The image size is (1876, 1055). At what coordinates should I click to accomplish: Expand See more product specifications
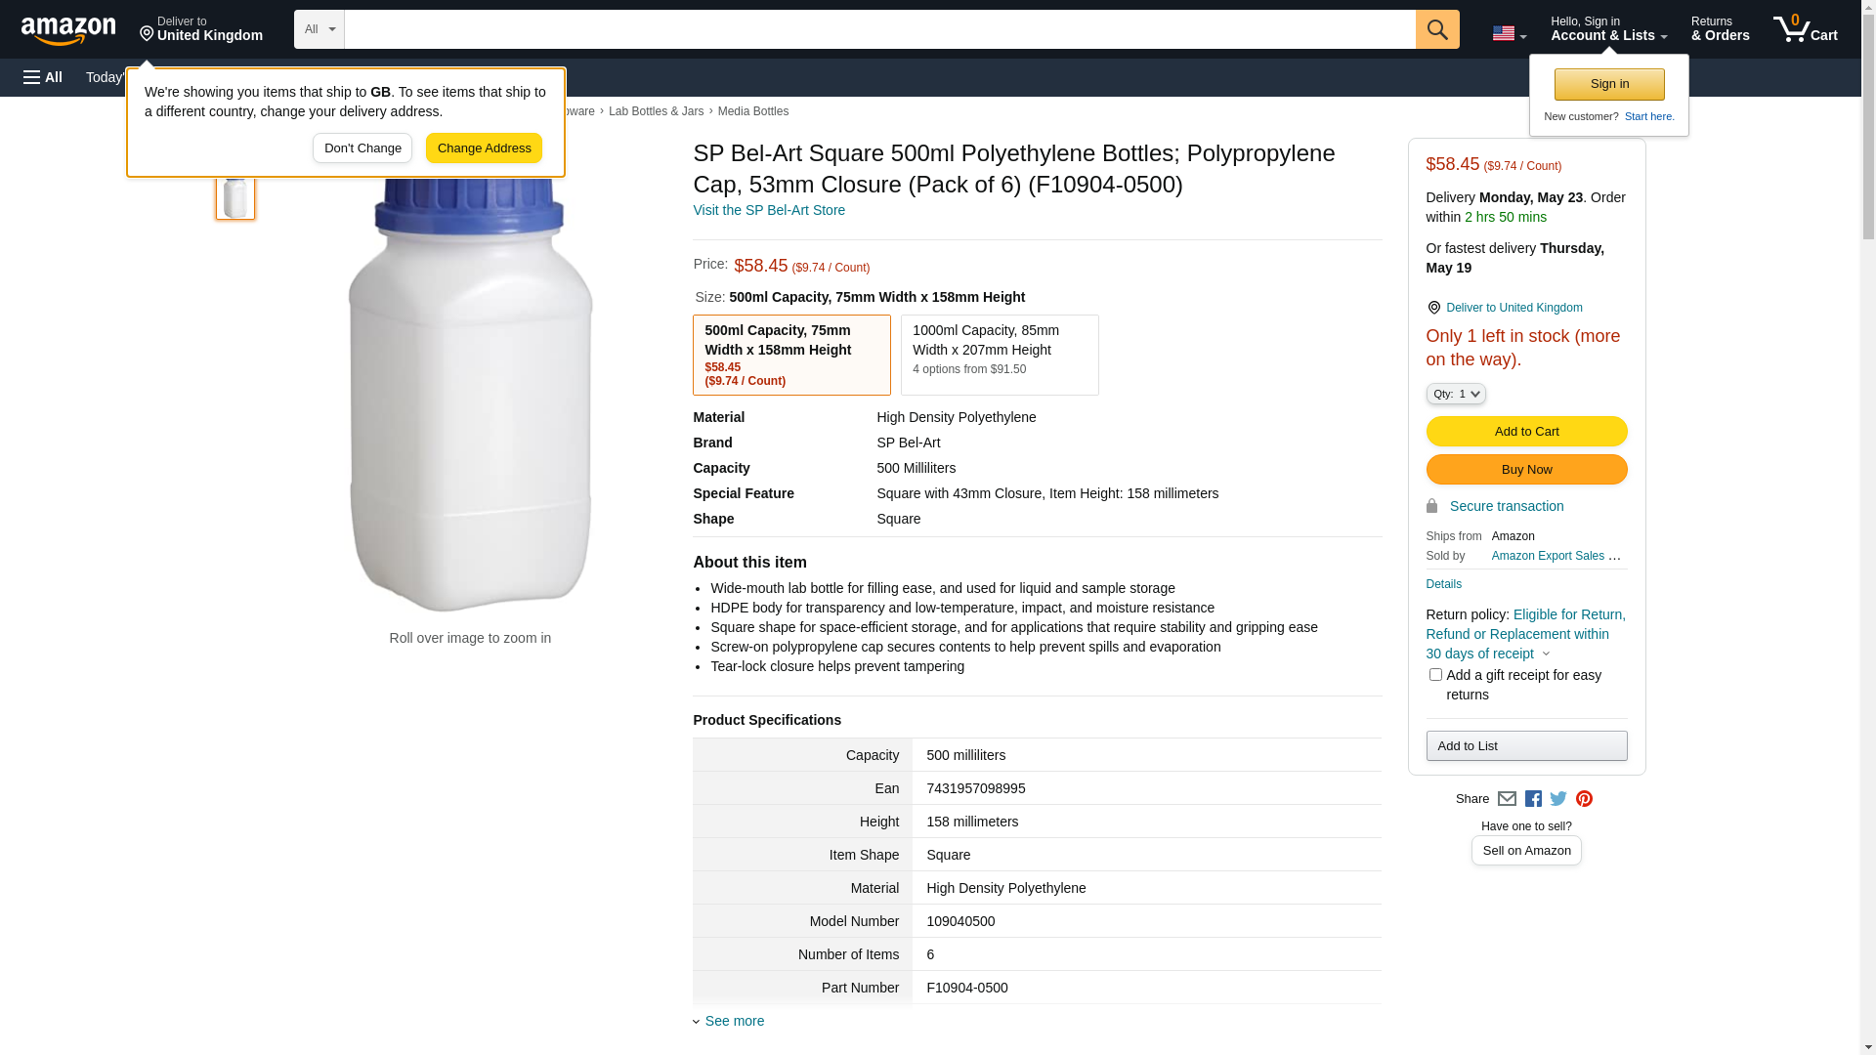coord(734,1021)
